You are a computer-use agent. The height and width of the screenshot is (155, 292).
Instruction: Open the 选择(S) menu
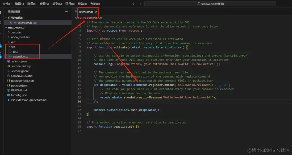[x=32, y=4]
